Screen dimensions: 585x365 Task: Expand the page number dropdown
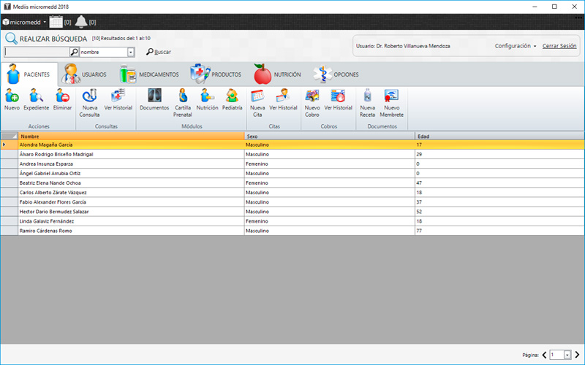(567, 355)
